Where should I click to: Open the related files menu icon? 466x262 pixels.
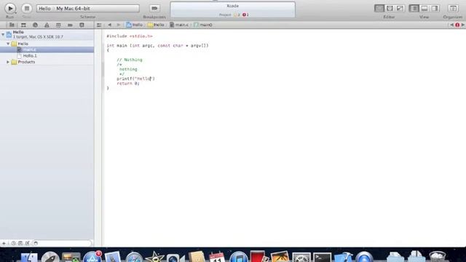point(99,25)
